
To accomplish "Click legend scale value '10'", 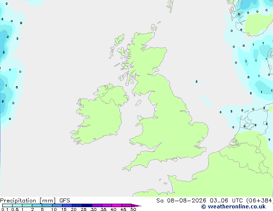I will (x=54, y=209).
